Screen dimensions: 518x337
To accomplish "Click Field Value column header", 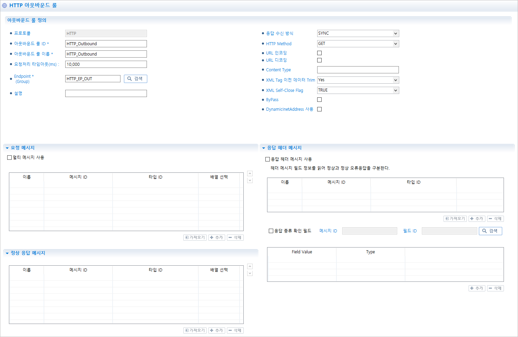I will pos(302,252).
